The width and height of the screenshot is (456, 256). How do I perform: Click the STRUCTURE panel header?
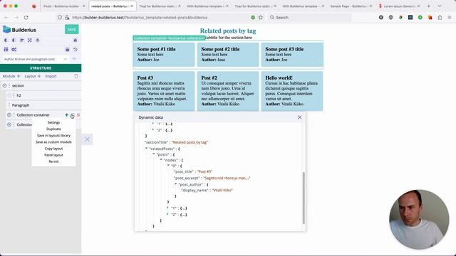tap(41, 68)
